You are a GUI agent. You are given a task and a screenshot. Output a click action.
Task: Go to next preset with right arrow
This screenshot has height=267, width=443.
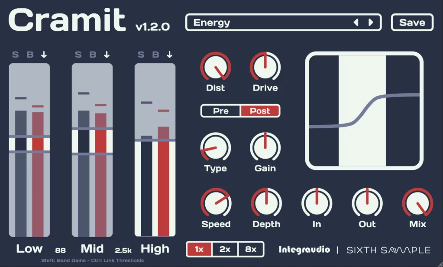[x=371, y=23]
